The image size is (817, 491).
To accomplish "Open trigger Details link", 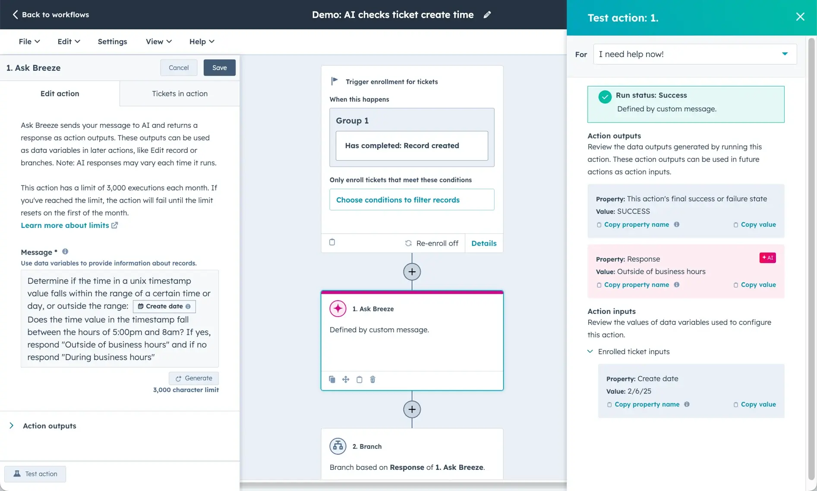I will 484,243.
